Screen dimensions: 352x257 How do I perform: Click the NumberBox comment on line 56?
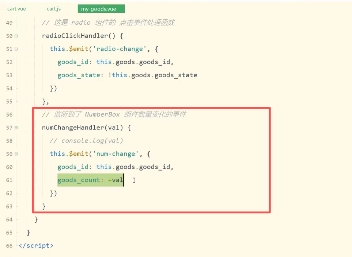coord(114,114)
